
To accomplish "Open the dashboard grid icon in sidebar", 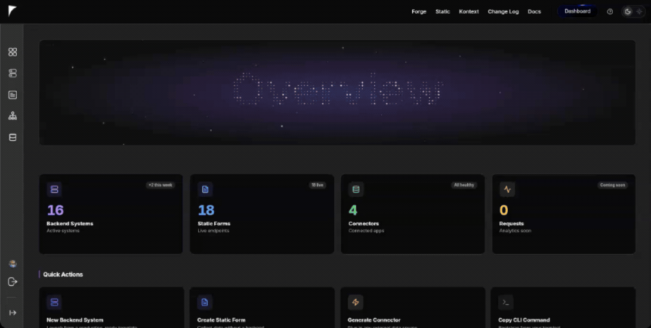I will (x=13, y=52).
